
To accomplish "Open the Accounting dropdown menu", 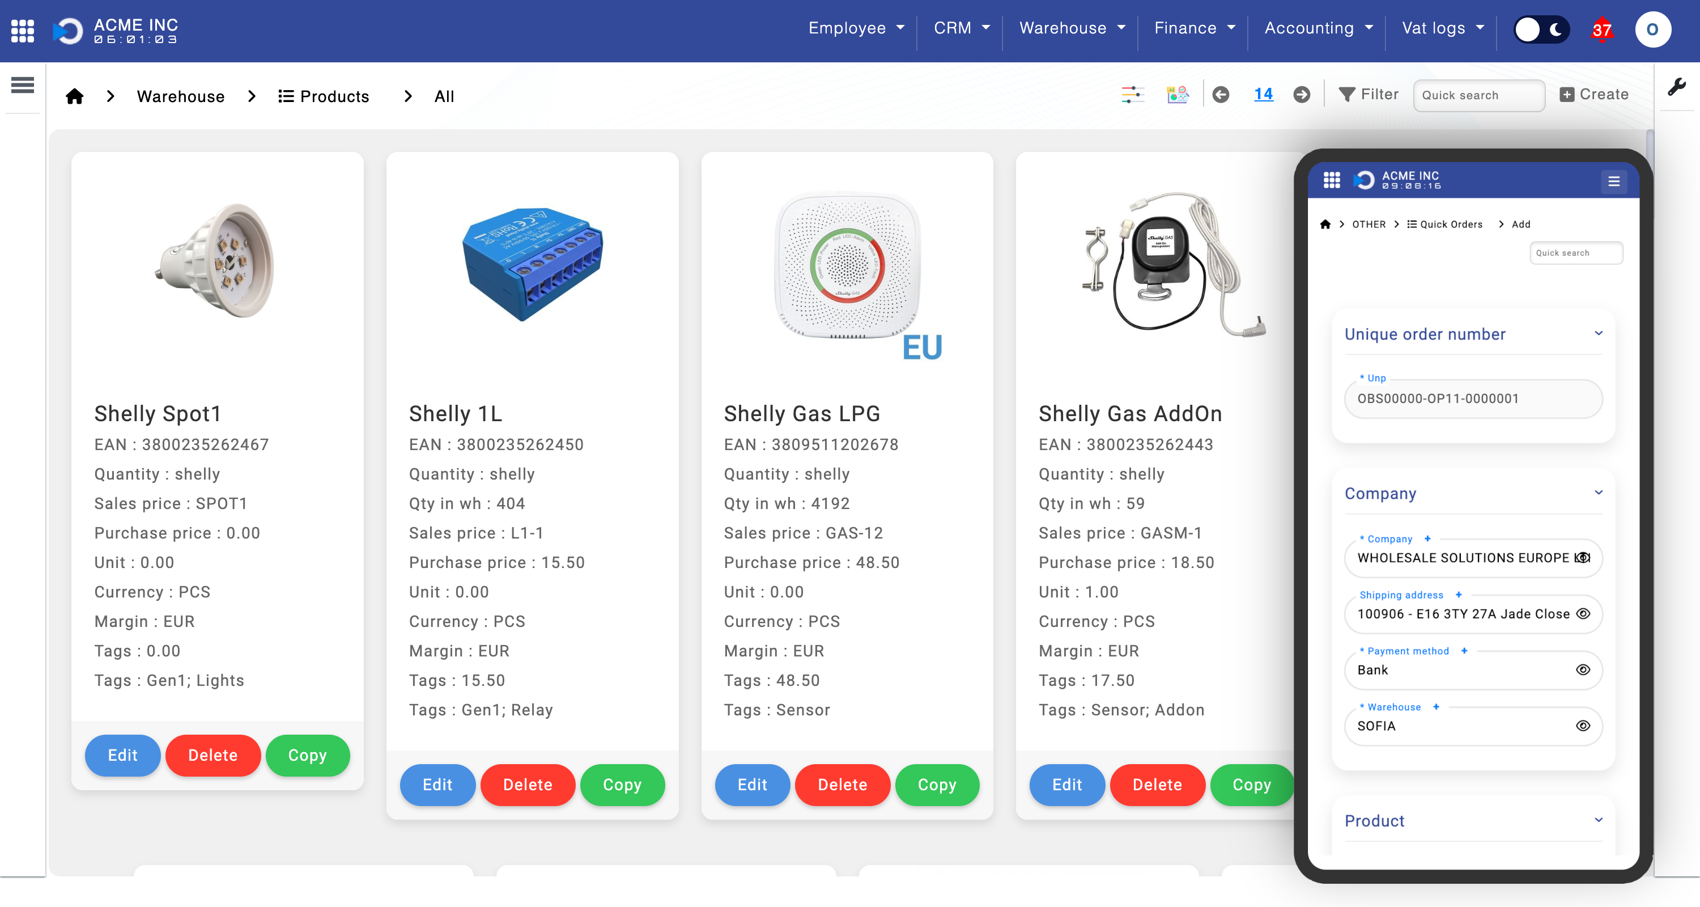I will click(x=1319, y=28).
